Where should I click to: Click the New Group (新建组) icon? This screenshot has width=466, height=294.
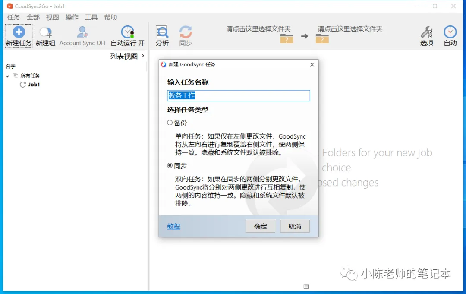46,32
